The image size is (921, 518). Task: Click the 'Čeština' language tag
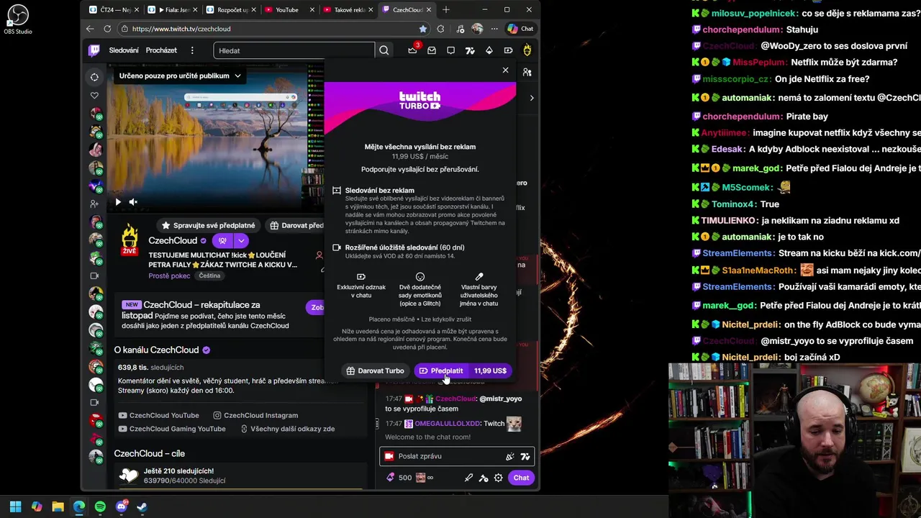209,276
